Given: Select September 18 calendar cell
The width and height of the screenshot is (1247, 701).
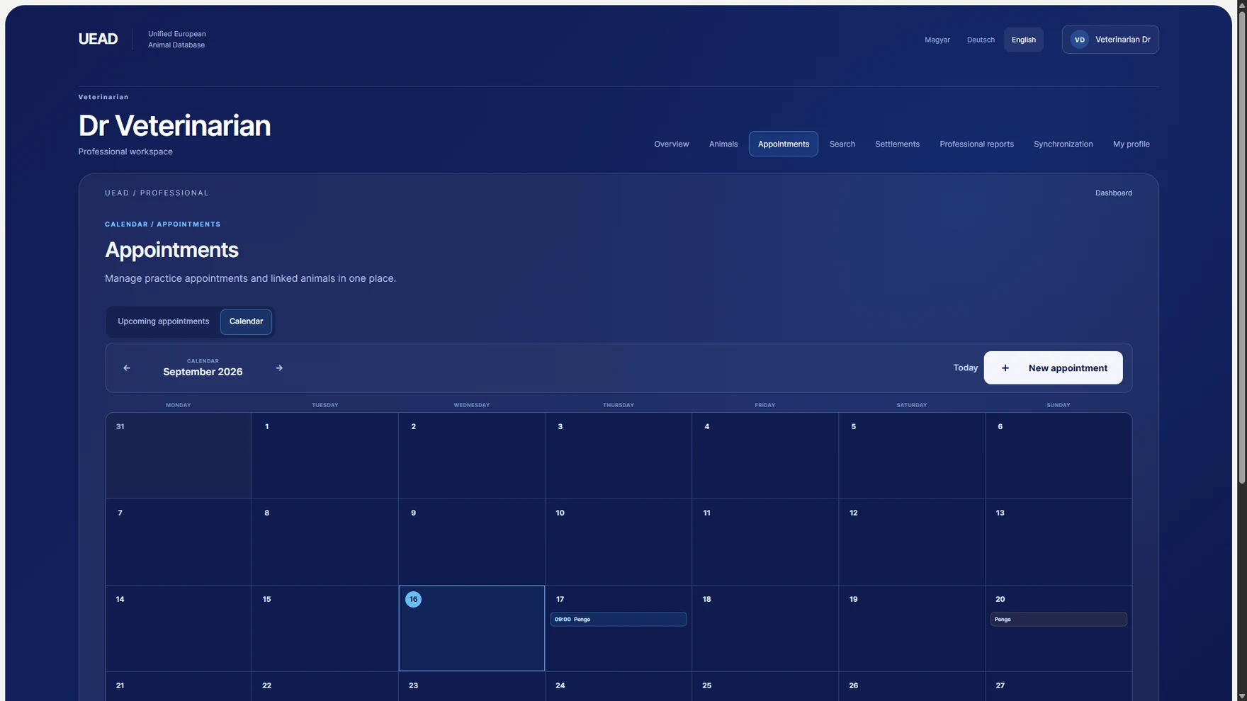Looking at the screenshot, I should coord(764,628).
